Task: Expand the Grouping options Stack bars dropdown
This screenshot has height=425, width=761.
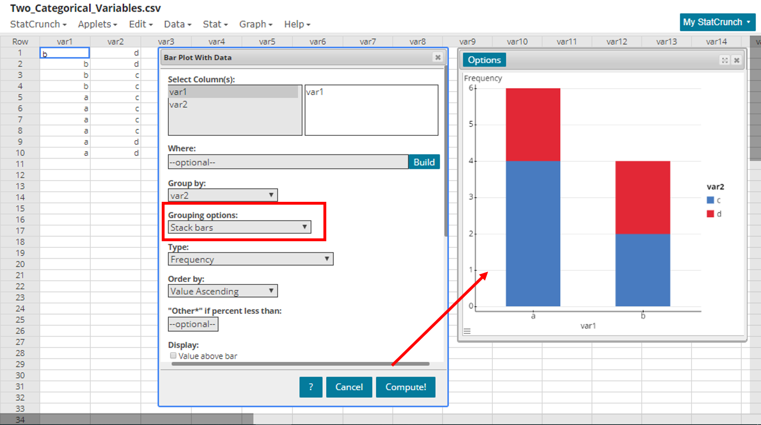Action: 240,227
